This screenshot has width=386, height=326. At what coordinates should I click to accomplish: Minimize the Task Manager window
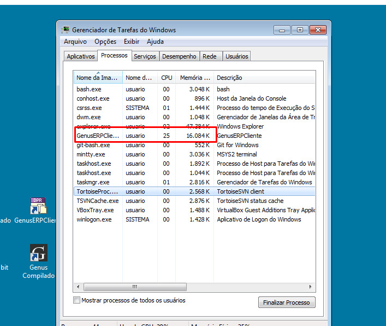click(282, 30)
